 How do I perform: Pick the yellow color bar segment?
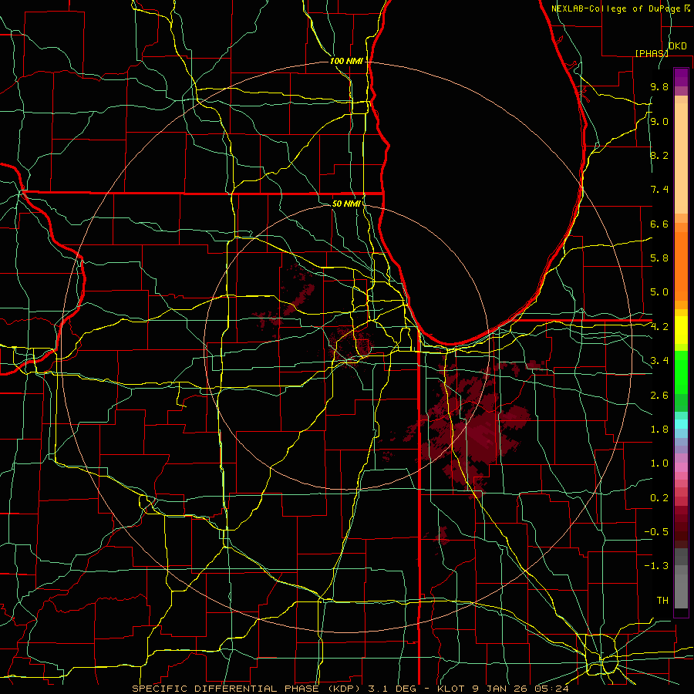681,330
